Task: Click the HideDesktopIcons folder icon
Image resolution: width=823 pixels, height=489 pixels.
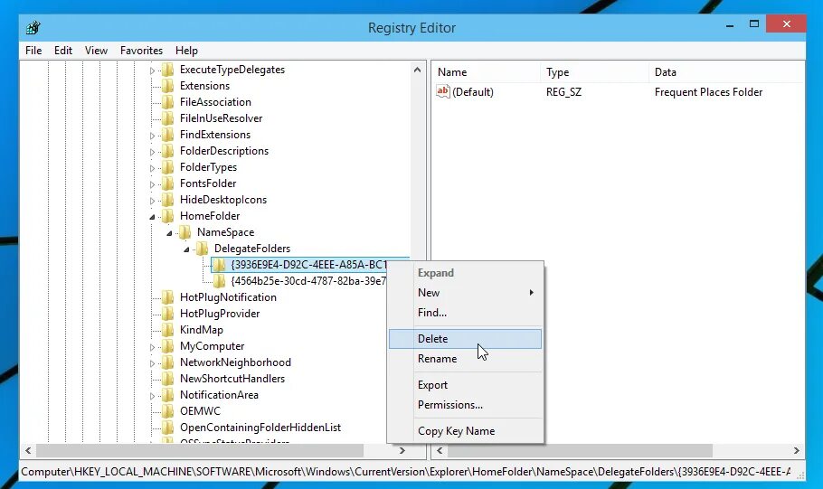Action: (x=168, y=200)
